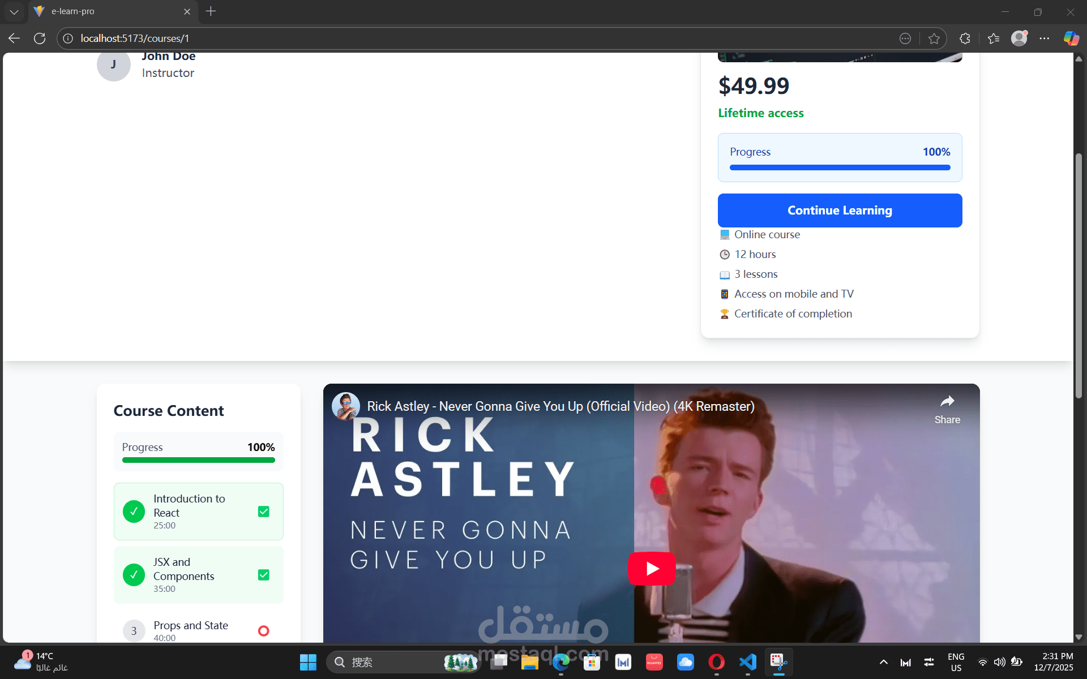Open a new browser tab
This screenshot has height=679, width=1087.
click(211, 11)
